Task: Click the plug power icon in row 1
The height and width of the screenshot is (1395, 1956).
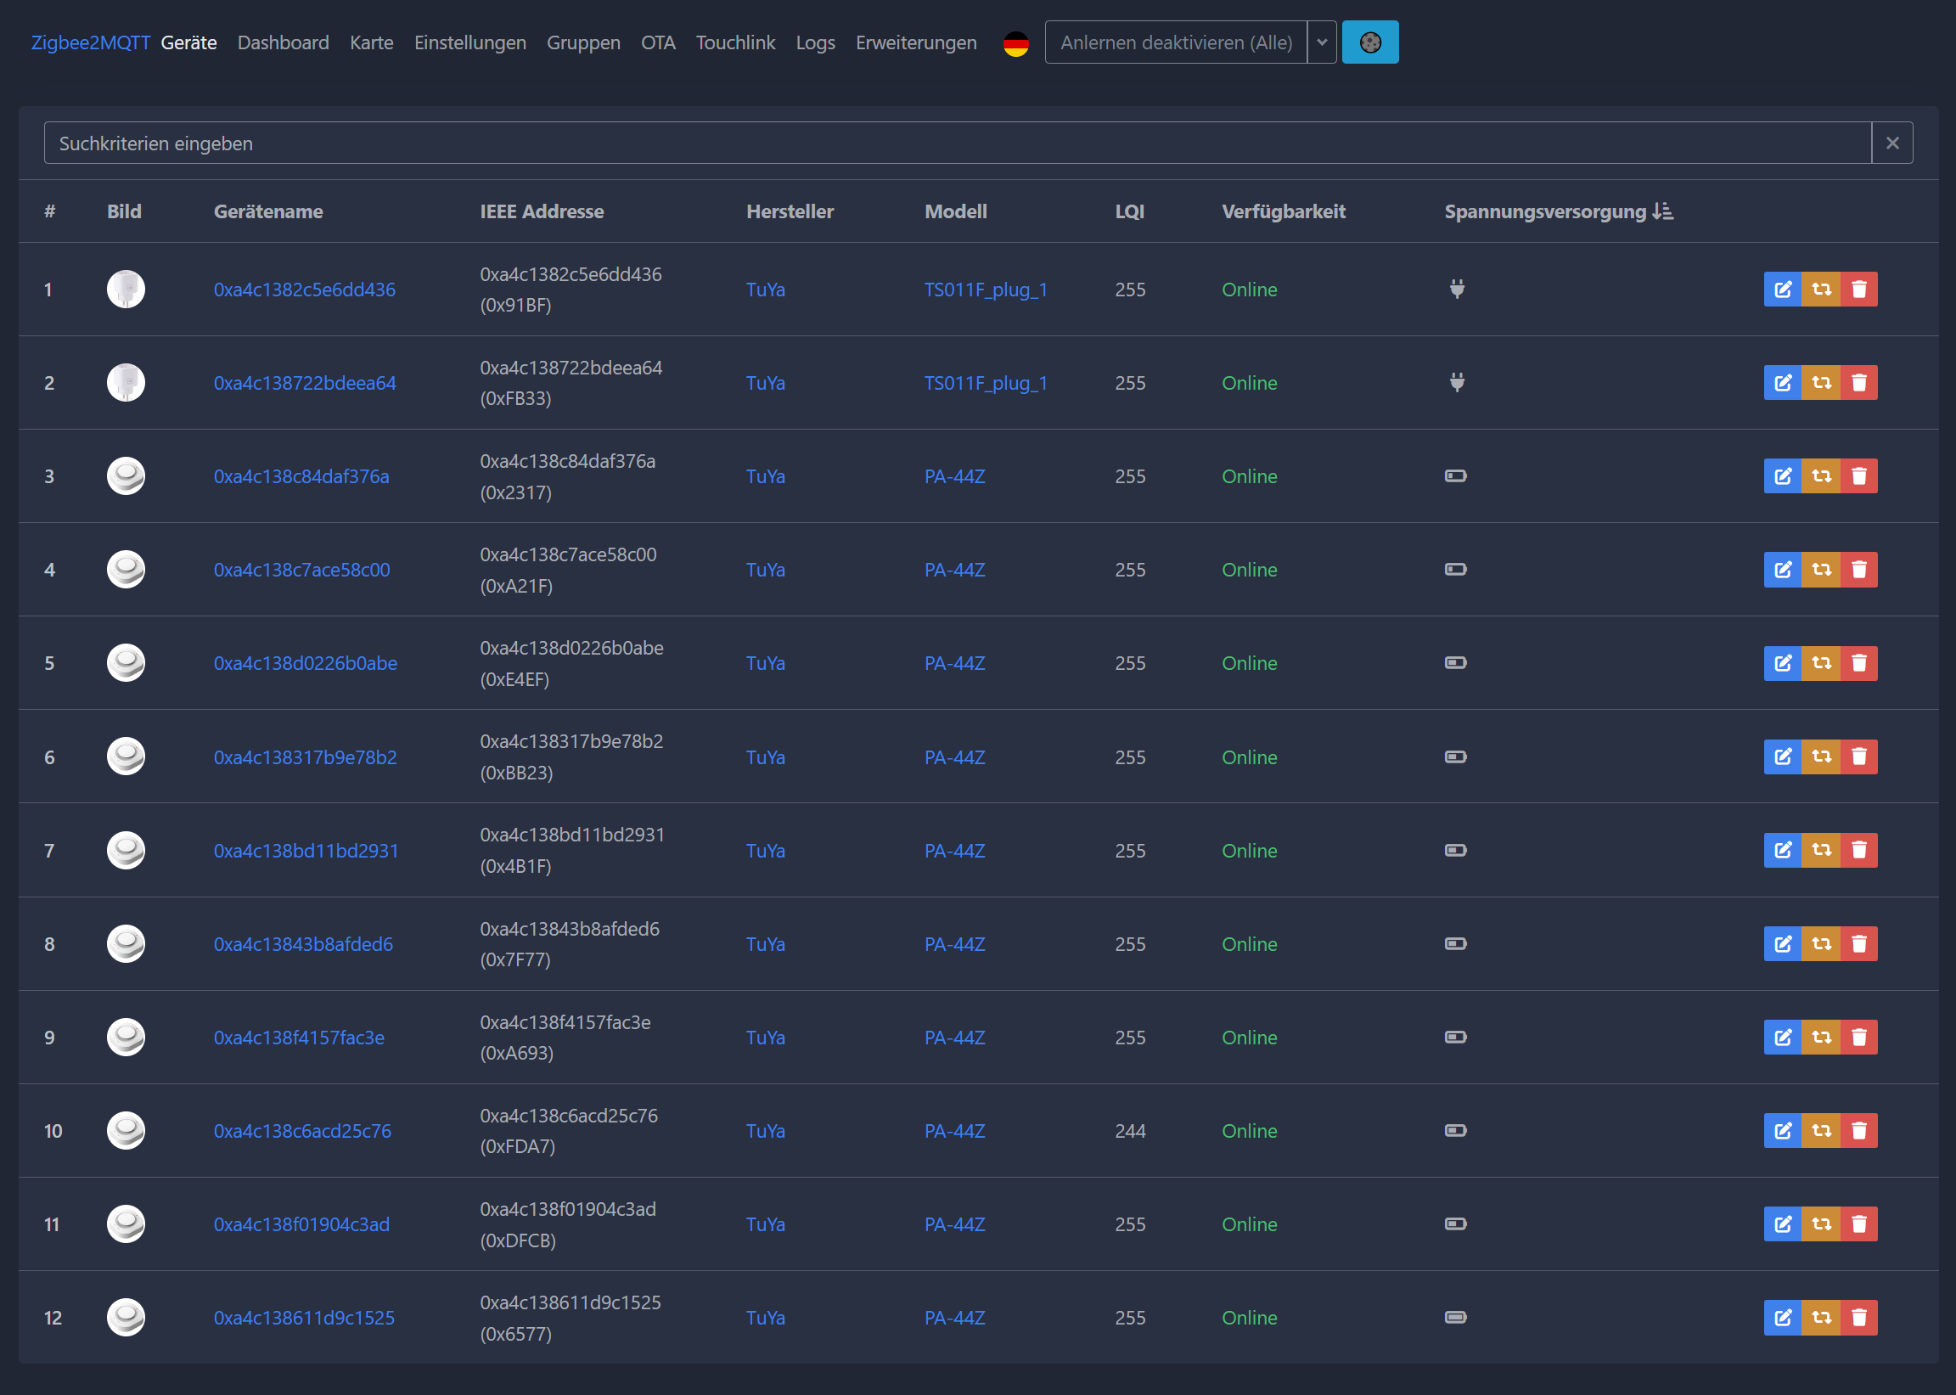Action: (1457, 290)
